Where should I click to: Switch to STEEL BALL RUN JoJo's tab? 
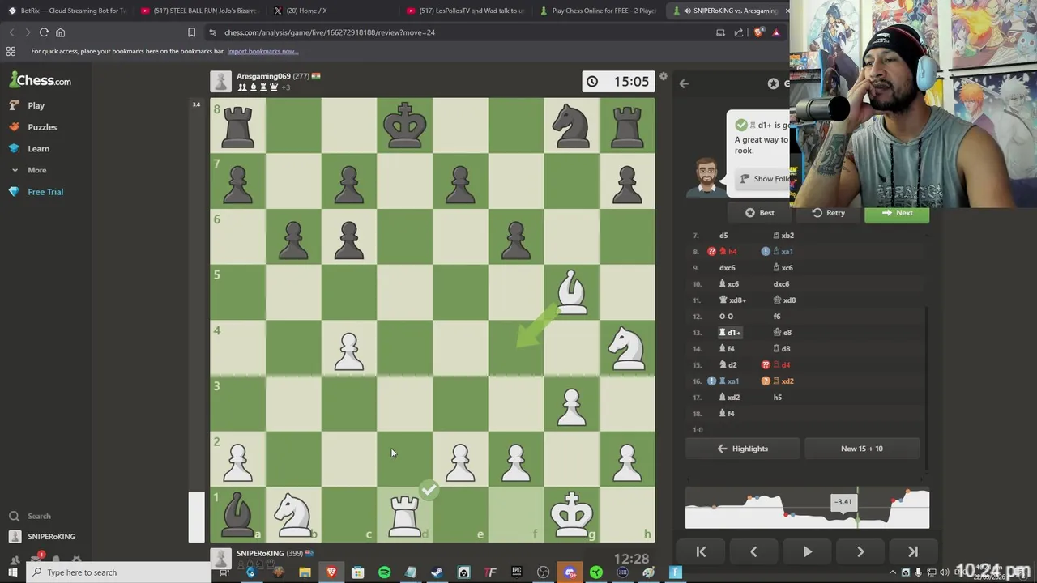[199, 11]
